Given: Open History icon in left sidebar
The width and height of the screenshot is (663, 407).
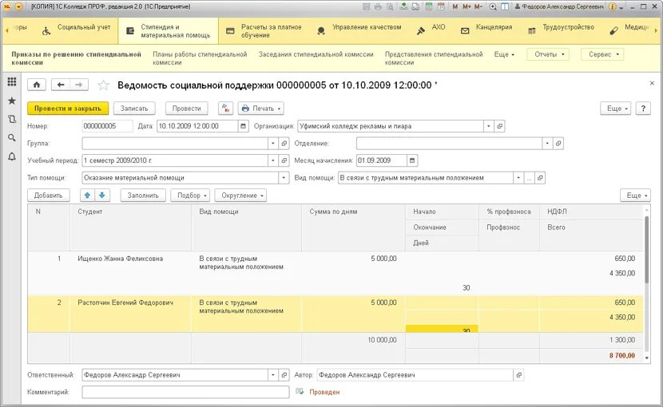Looking at the screenshot, I should pos(12,119).
